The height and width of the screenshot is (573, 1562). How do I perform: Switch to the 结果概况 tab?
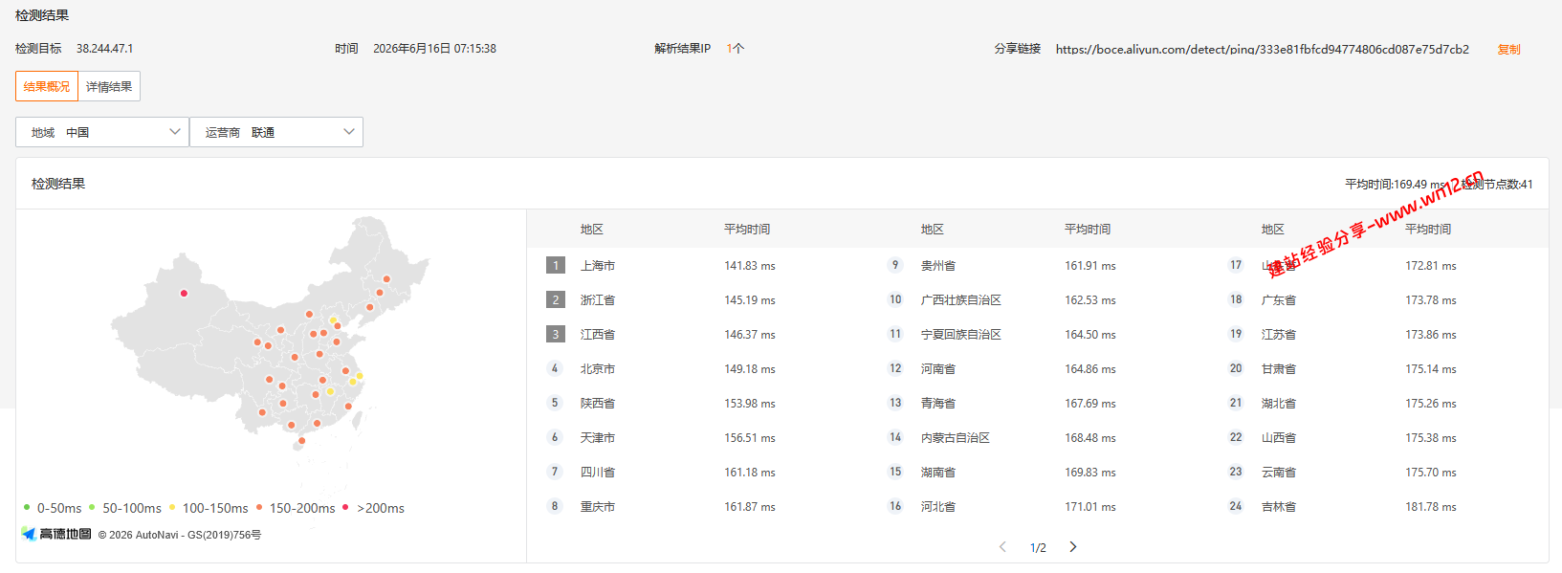(47, 86)
